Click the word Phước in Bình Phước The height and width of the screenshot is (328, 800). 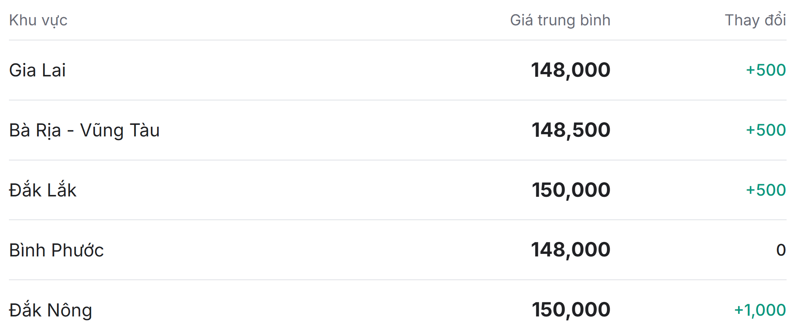(77, 250)
